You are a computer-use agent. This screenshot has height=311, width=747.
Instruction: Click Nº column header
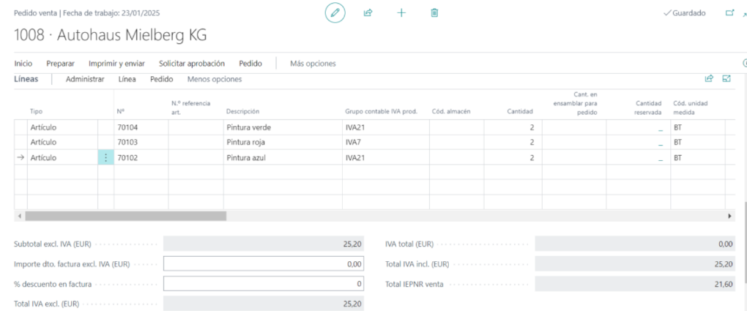[x=121, y=111]
